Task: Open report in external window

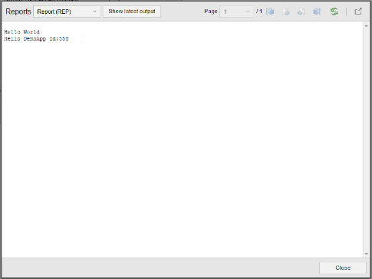Action: pyautogui.click(x=358, y=11)
